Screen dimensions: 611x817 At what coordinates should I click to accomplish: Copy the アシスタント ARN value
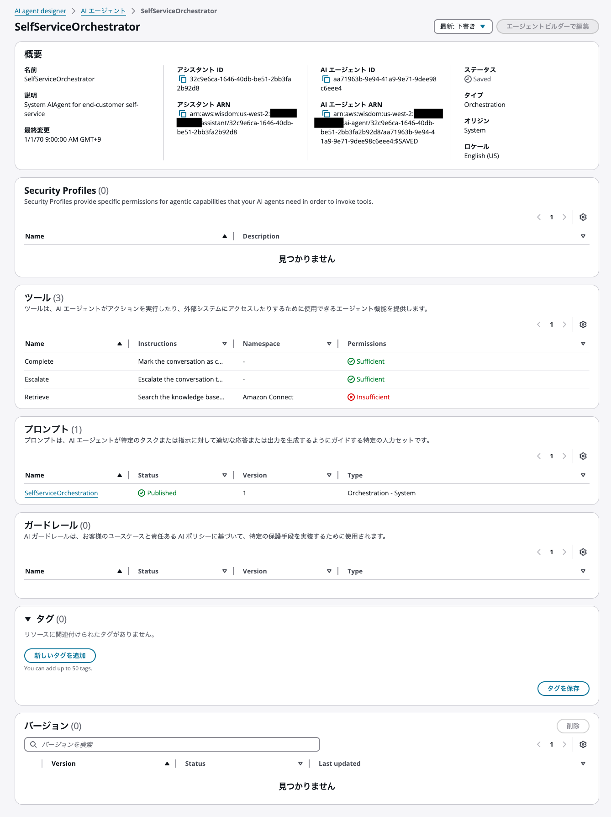click(x=183, y=114)
